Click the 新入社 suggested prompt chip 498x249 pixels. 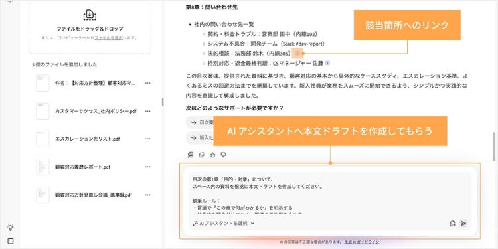[200, 138]
